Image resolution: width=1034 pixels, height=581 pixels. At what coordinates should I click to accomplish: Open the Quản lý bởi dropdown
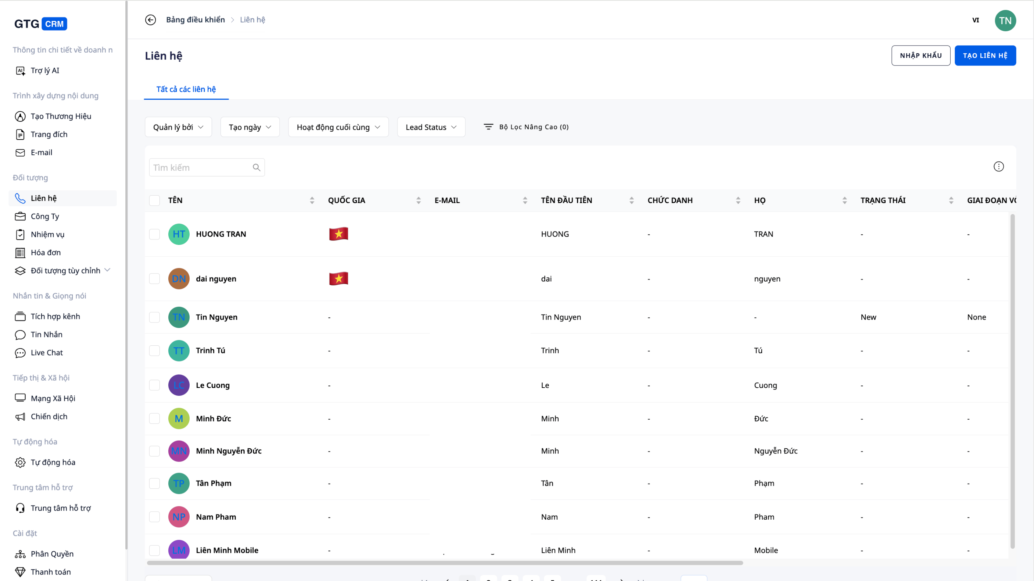pyautogui.click(x=178, y=127)
